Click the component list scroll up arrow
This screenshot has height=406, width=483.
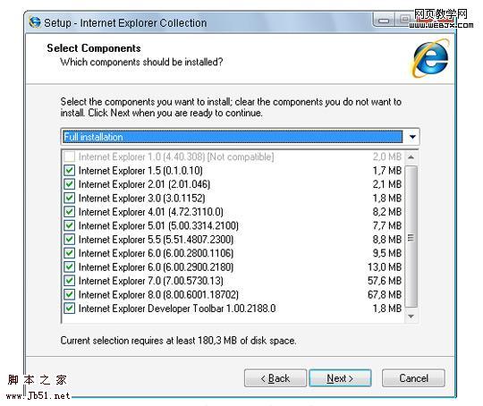tap(411, 157)
